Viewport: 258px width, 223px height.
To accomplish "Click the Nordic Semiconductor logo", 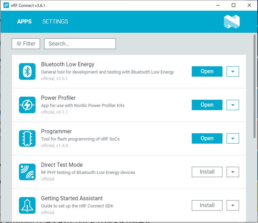I will point(231,22).
